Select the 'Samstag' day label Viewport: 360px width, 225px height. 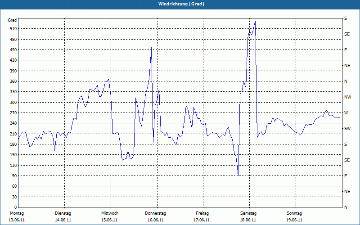click(x=248, y=213)
